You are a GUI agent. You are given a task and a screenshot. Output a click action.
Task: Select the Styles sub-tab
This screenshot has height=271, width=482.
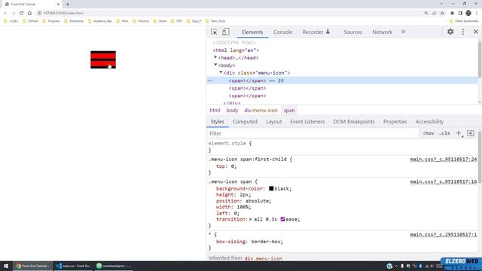click(x=218, y=122)
